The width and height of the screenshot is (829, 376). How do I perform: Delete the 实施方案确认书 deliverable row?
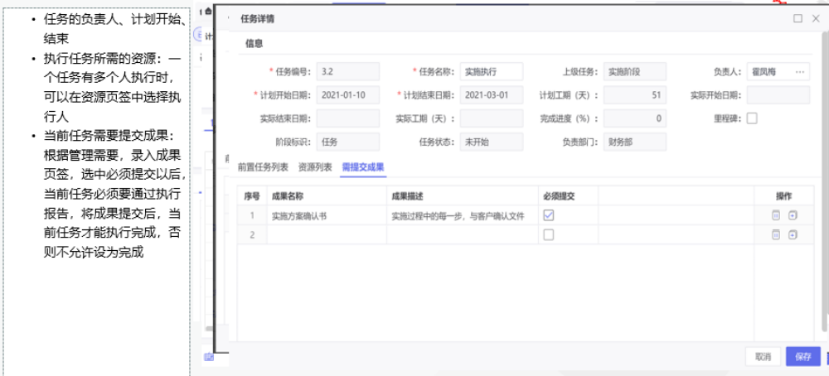[x=776, y=215]
